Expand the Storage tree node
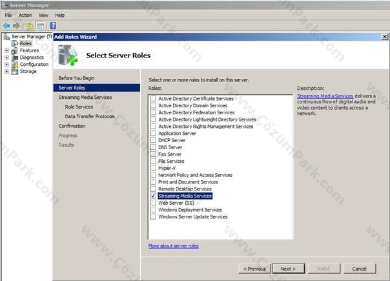390x281 pixels. tap(6, 72)
